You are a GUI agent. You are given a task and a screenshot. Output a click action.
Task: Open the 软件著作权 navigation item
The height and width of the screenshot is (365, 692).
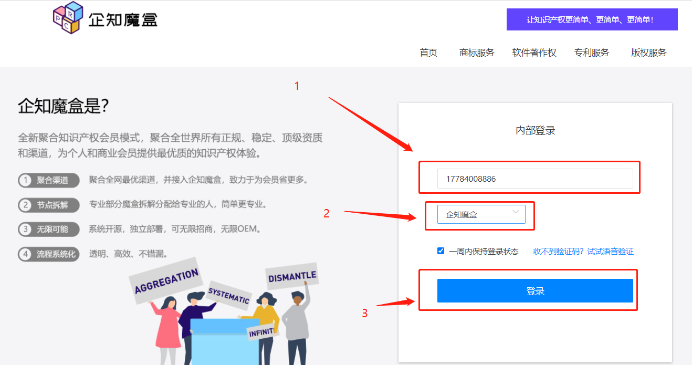534,53
